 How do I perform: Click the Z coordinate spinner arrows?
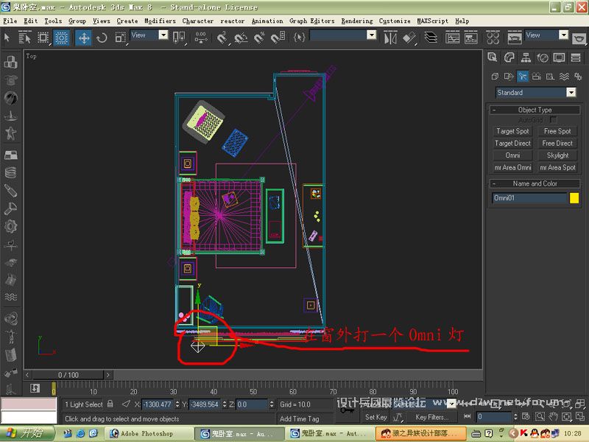[272, 404]
